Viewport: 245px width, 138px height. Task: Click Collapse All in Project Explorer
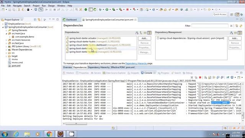tap(35, 20)
